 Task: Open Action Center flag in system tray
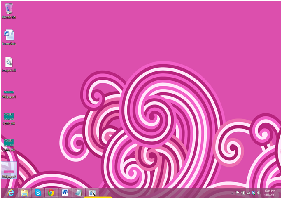(x=238, y=193)
